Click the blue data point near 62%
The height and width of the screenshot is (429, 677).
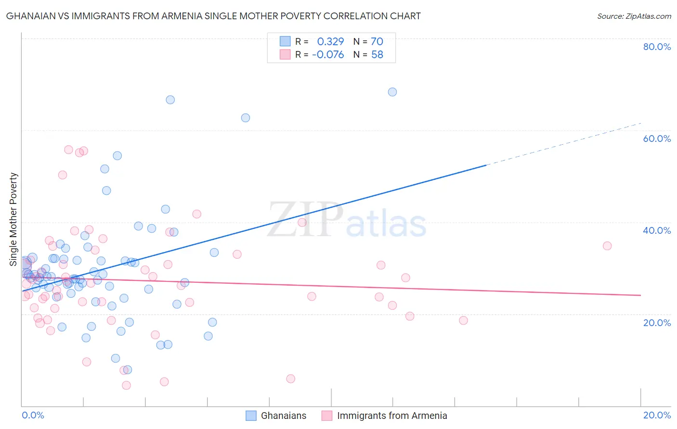tap(246, 118)
